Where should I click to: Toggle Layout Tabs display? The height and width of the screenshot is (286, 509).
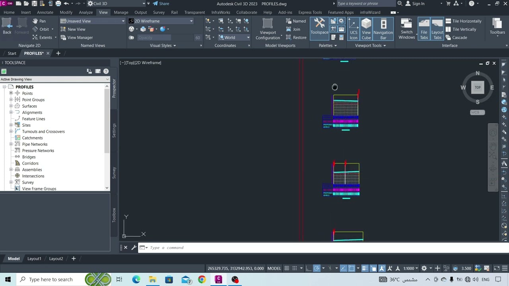(437, 29)
